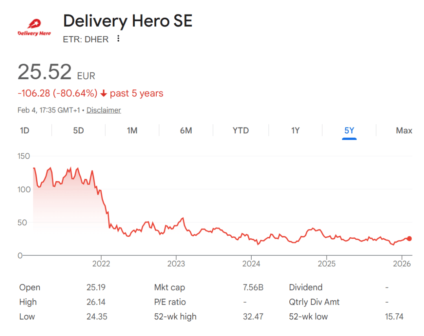Click the 2025 year marker on chart axis
424x336 pixels.
click(x=327, y=264)
